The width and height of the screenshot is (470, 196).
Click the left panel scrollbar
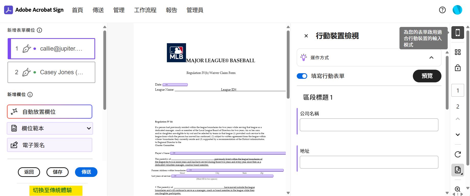(x=105, y=70)
